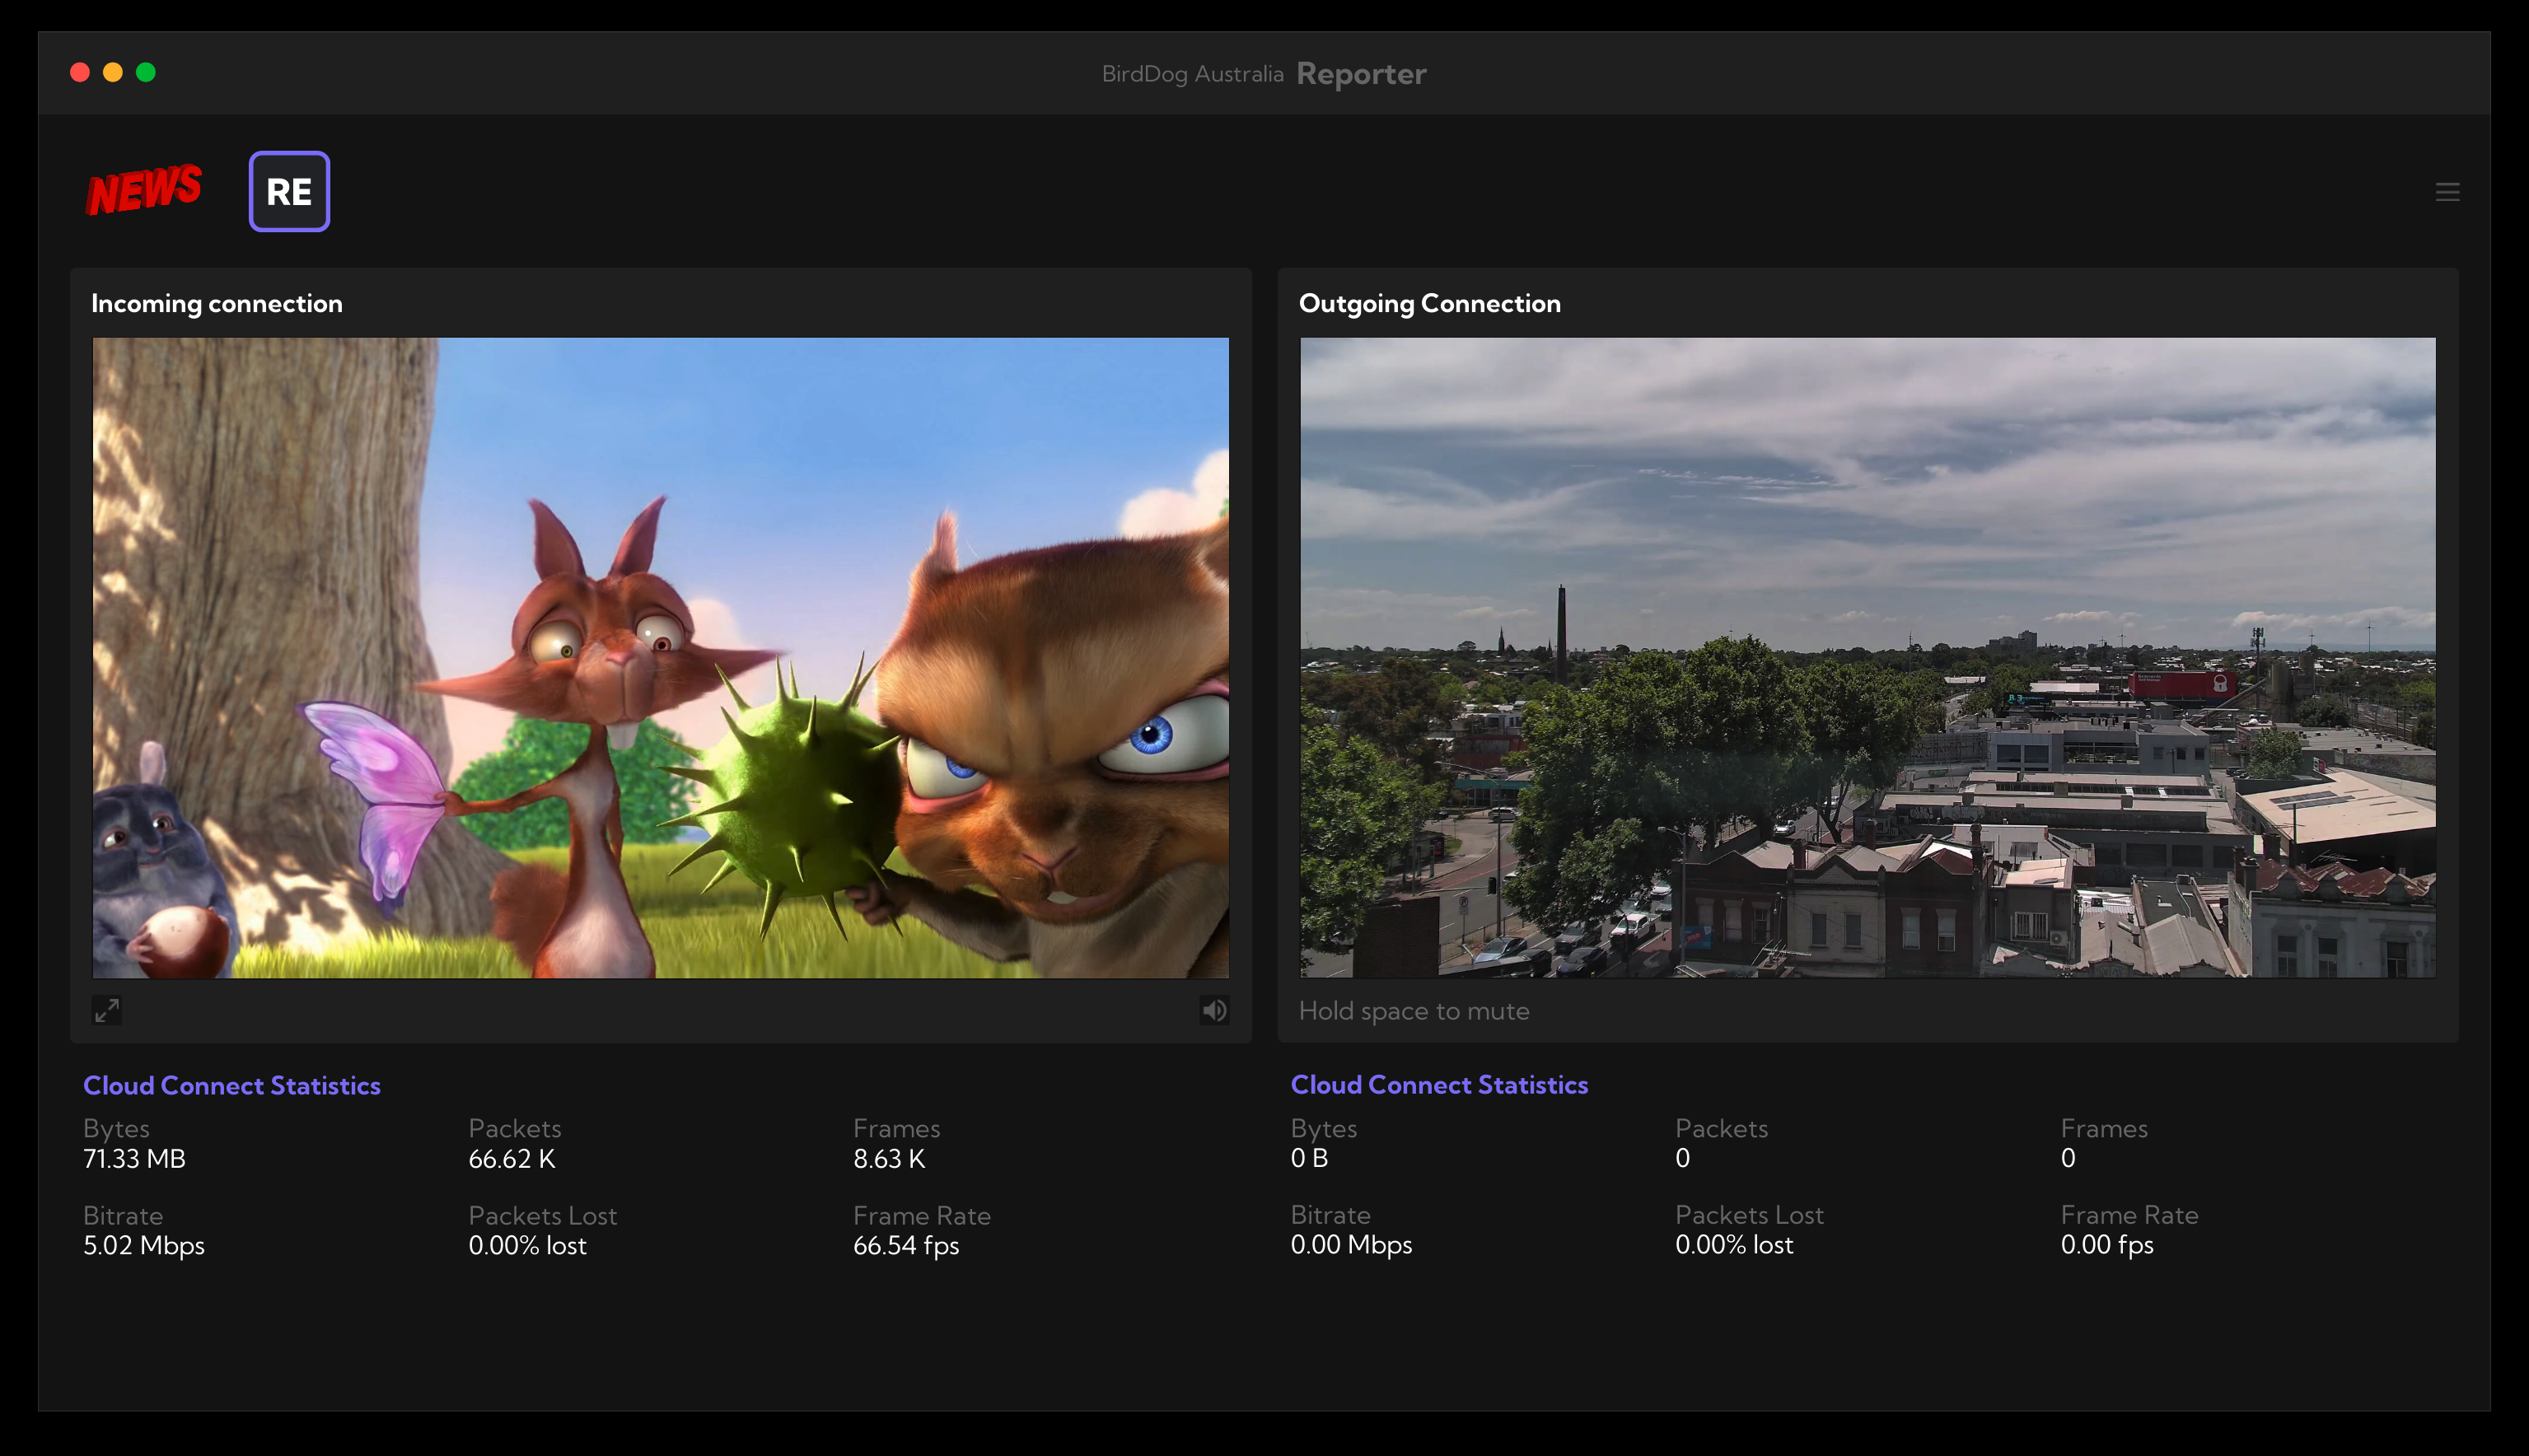Click the left Cloud Connect Statistics heading

point(232,1085)
